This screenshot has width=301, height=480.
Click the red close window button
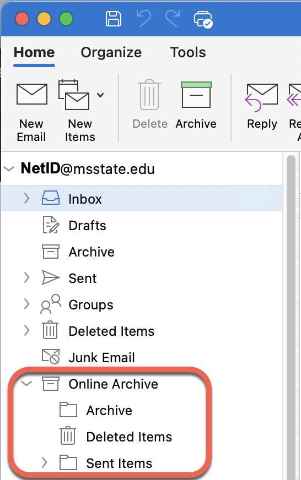point(21,19)
